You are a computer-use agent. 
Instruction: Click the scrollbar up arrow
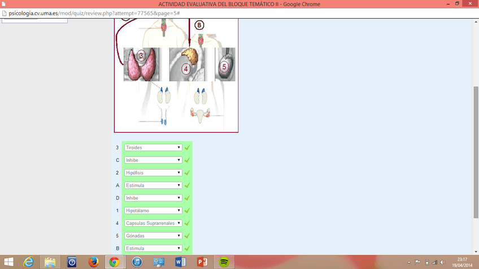(x=476, y=21)
